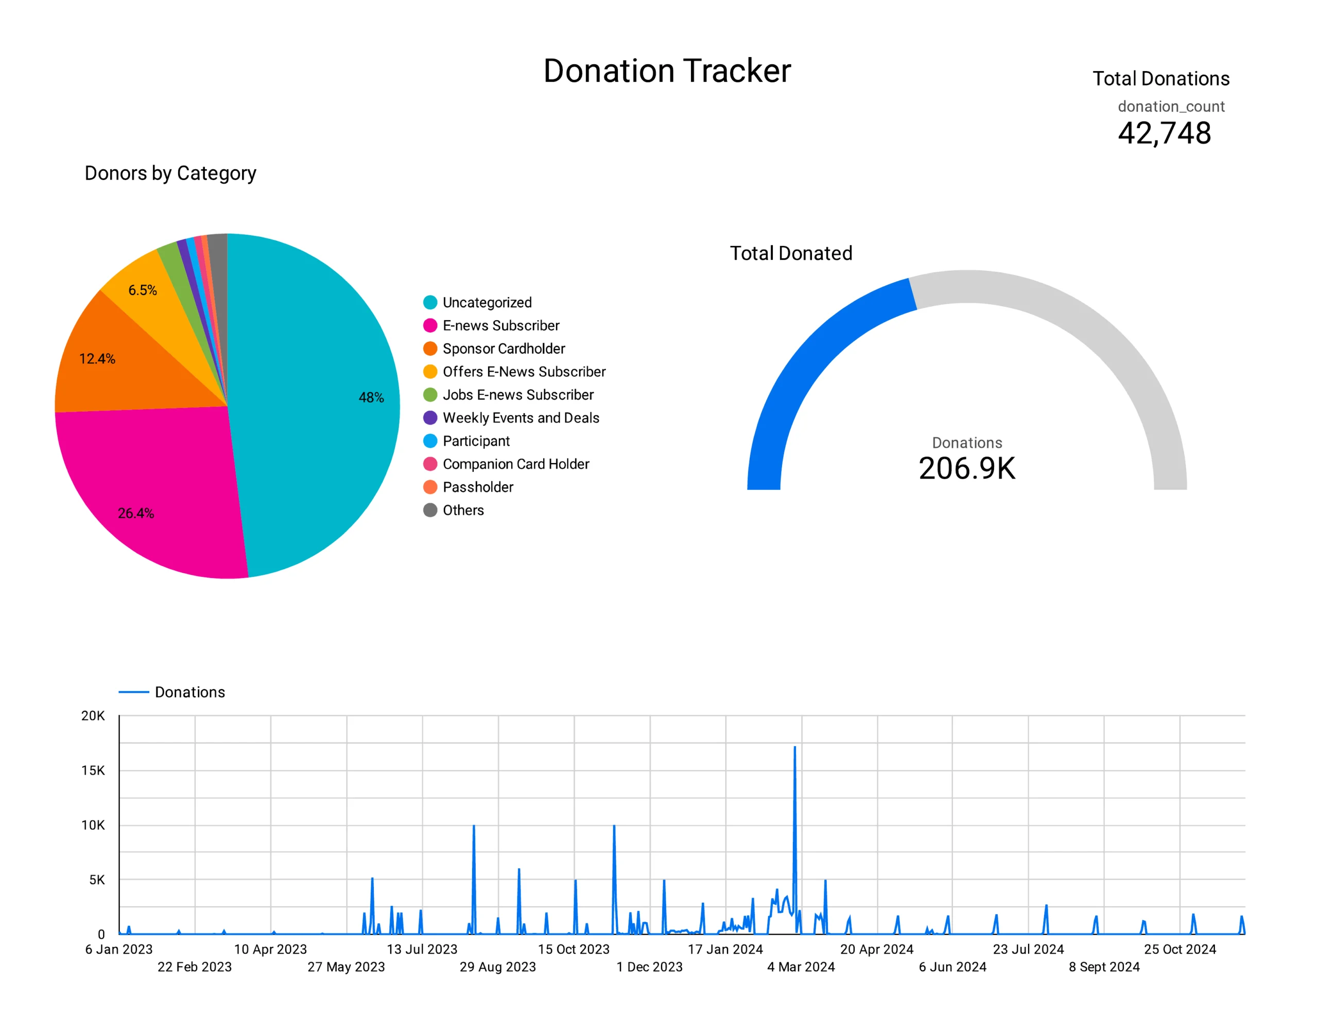The image size is (1318, 1018).
Task: Select the Weekly Events and Deals legend dot
Action: [x=431, y=417]
